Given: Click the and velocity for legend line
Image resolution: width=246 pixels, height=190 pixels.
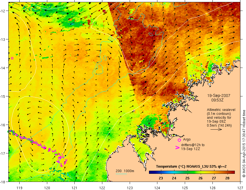Looking at the screenshot, I should click(x=219, y=118).
